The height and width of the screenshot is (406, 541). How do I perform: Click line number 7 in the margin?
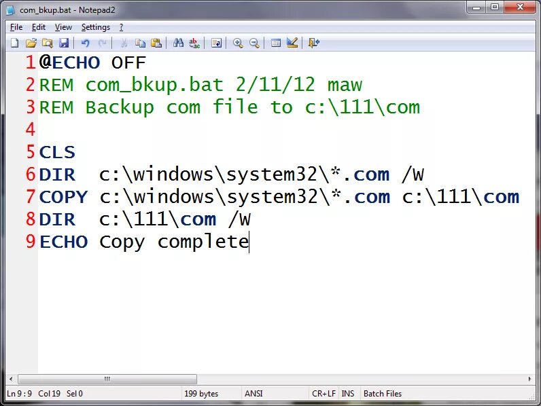pyautogui.click(x=31, y=197)
